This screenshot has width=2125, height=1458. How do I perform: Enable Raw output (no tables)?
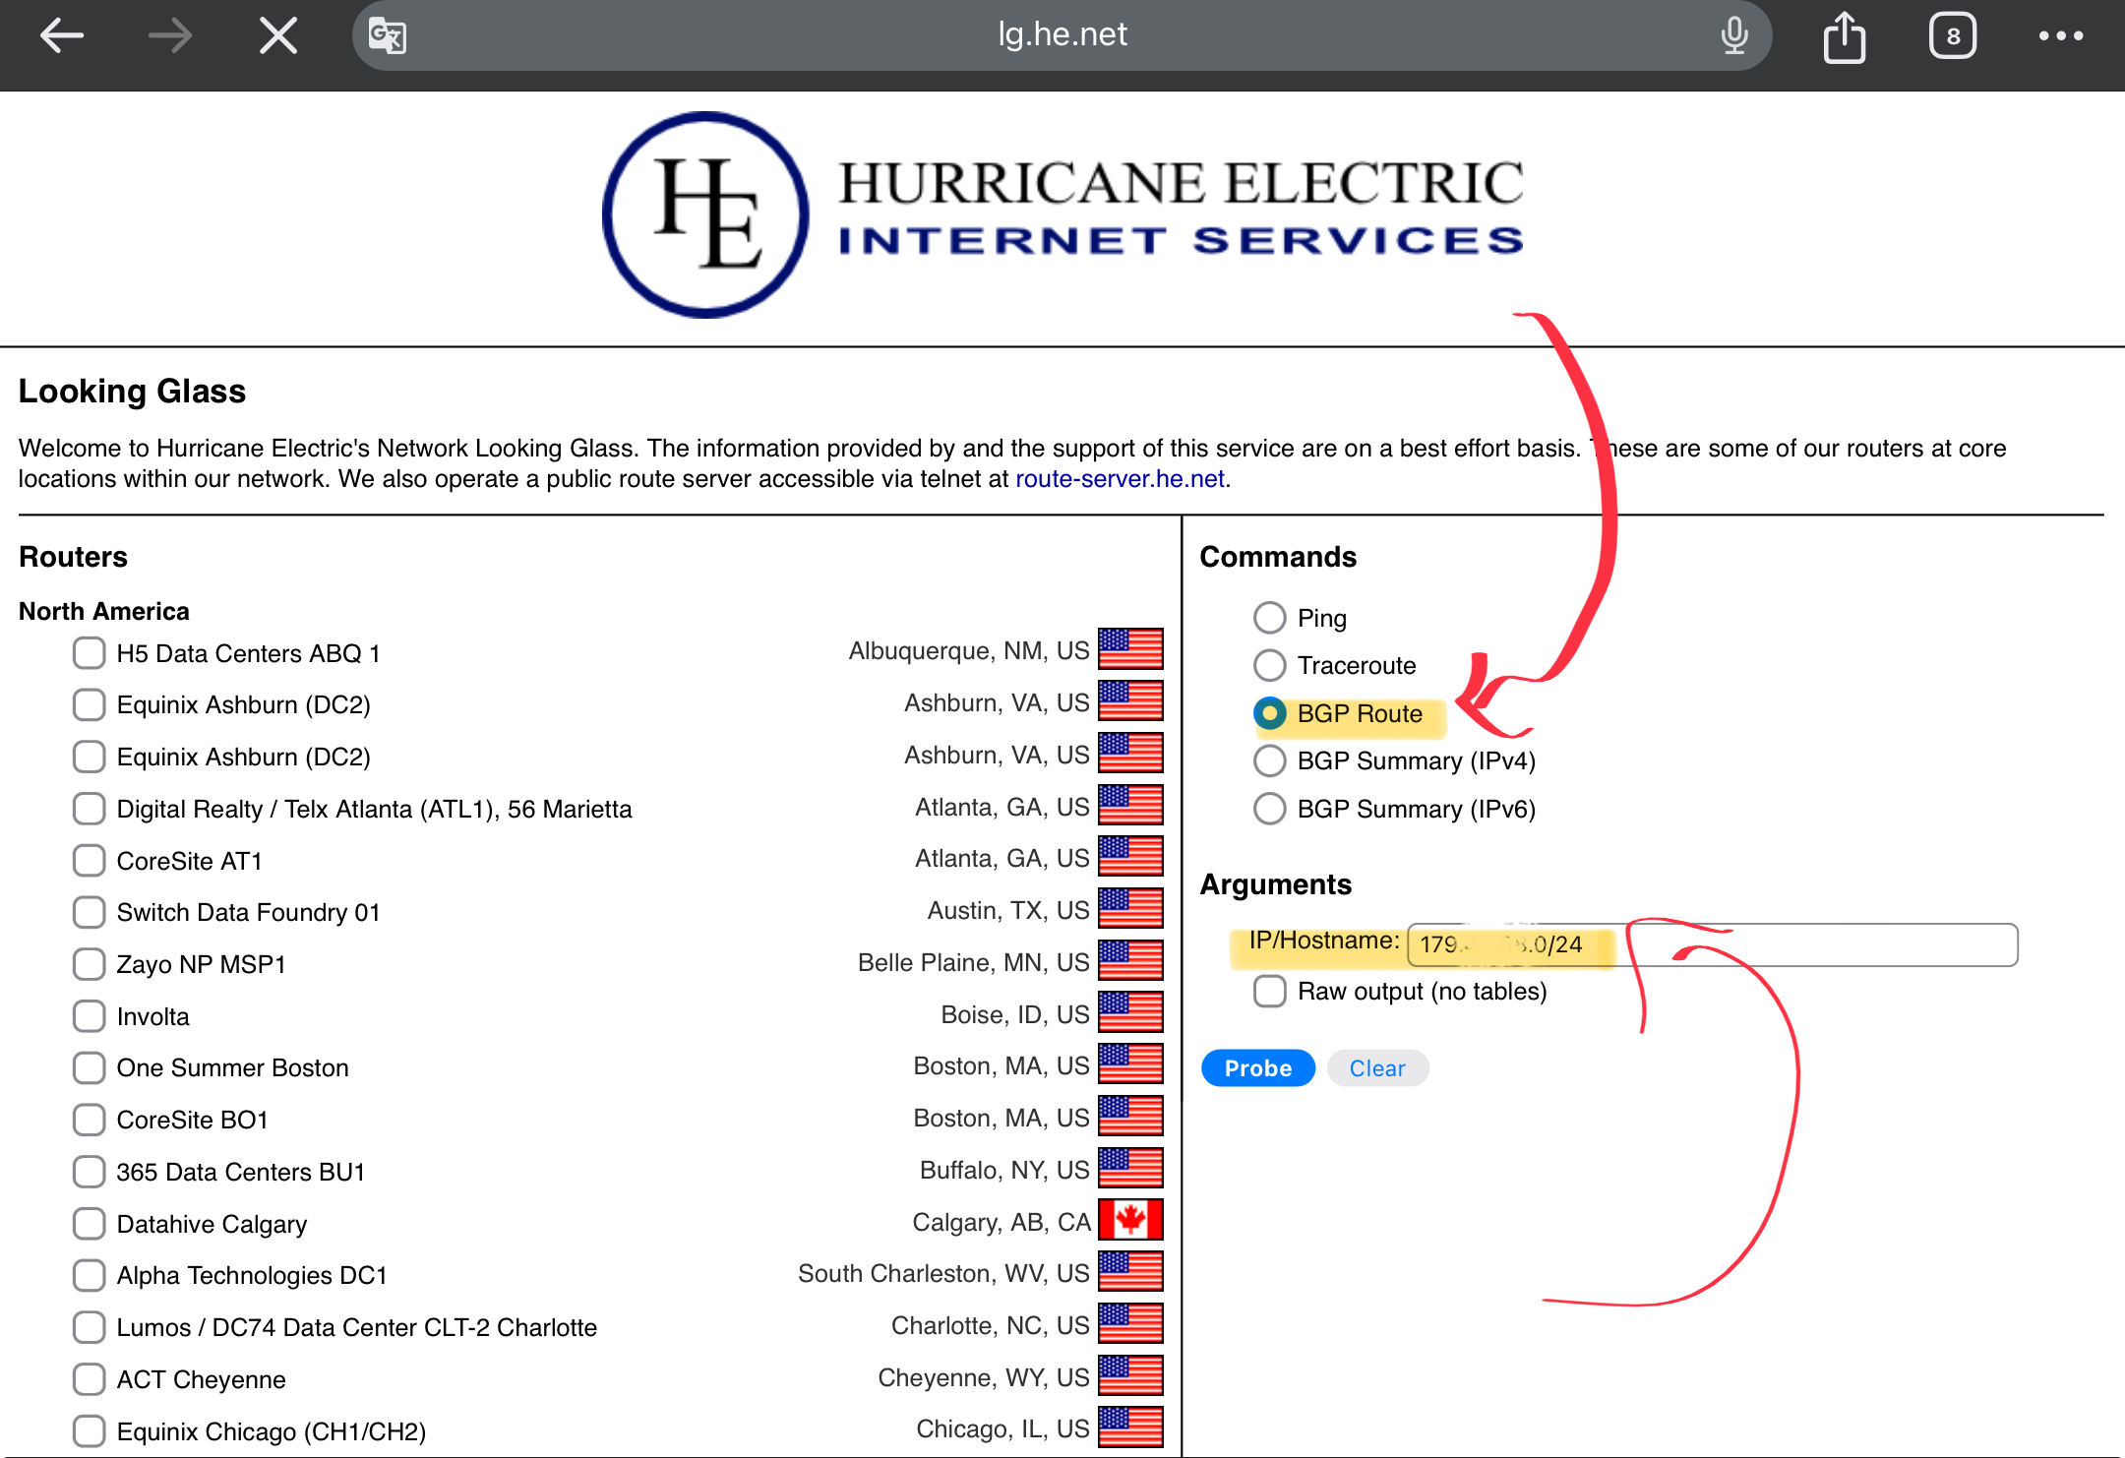(x=1270, y=991)
